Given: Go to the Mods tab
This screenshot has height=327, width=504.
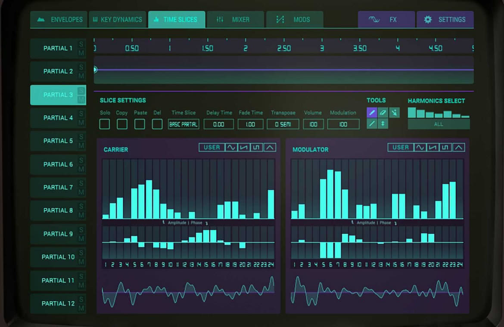Looking at the screenshot, I should [294, 19].
